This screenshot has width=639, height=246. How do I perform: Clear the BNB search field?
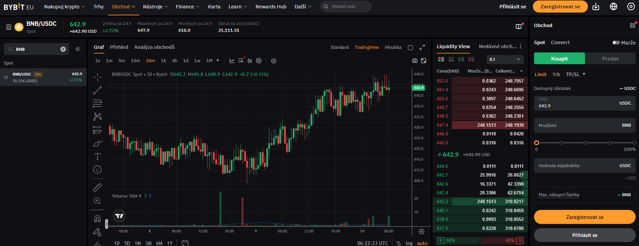pyautogui.click(x=63, y=49)
